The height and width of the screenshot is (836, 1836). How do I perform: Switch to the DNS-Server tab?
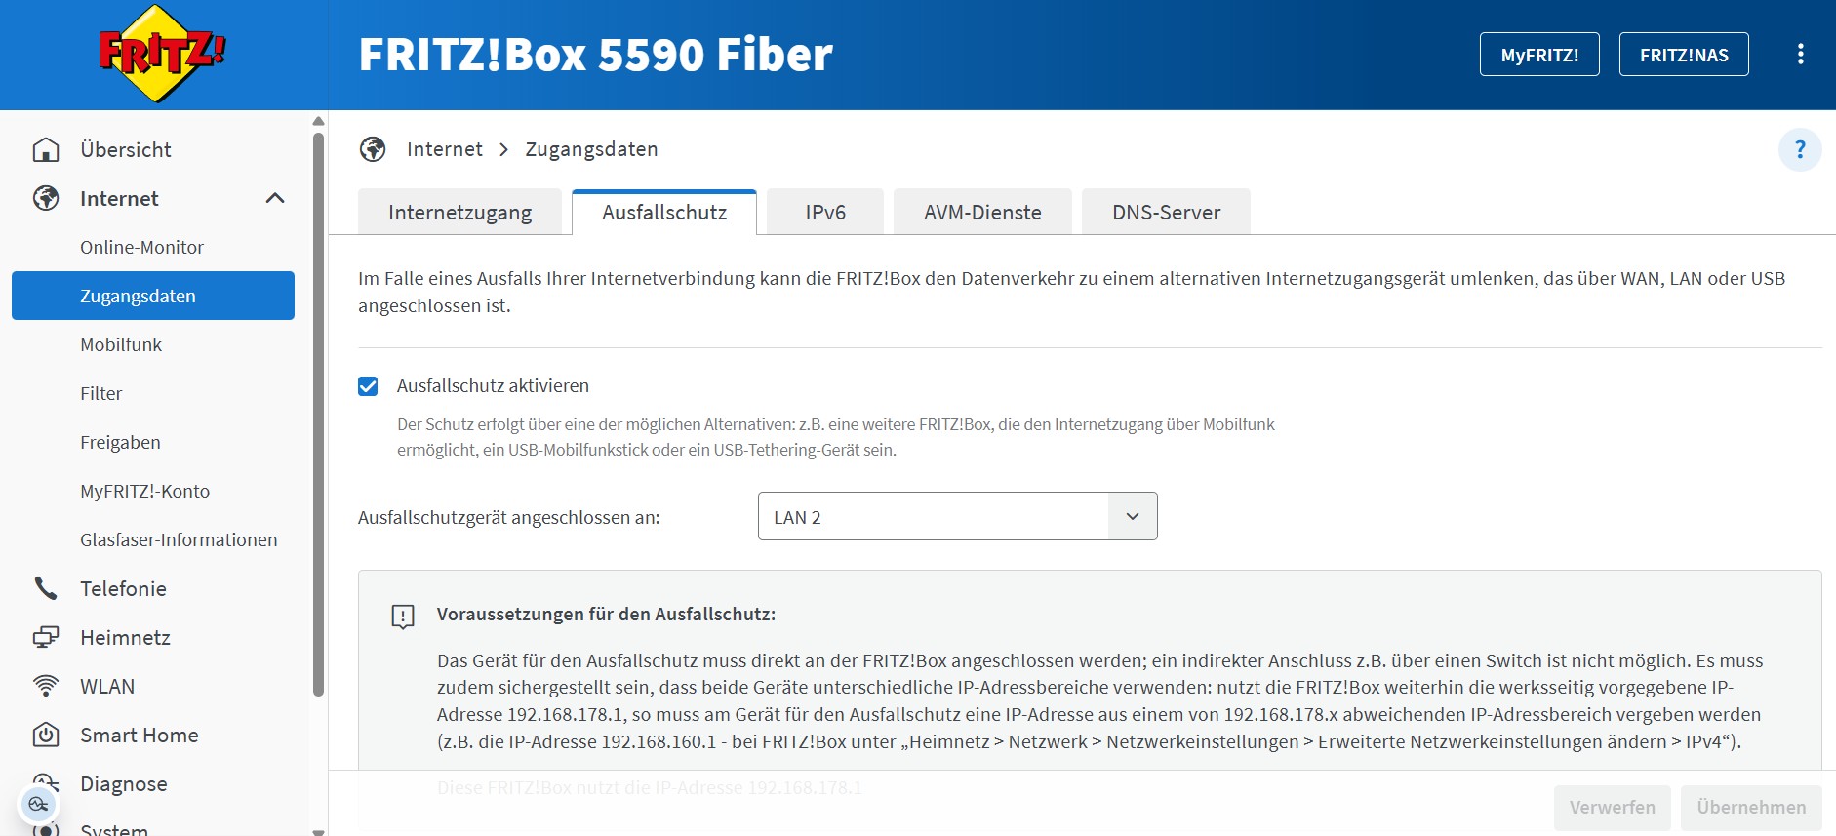1166,213
